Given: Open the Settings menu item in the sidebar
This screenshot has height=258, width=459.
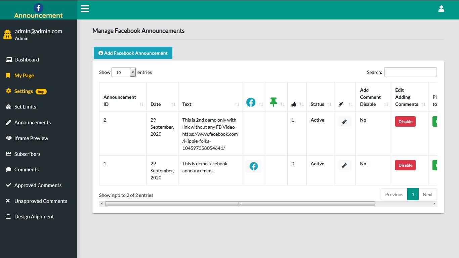Looking at the screenshot, I should pyautogui.click(x=24, y=91).
